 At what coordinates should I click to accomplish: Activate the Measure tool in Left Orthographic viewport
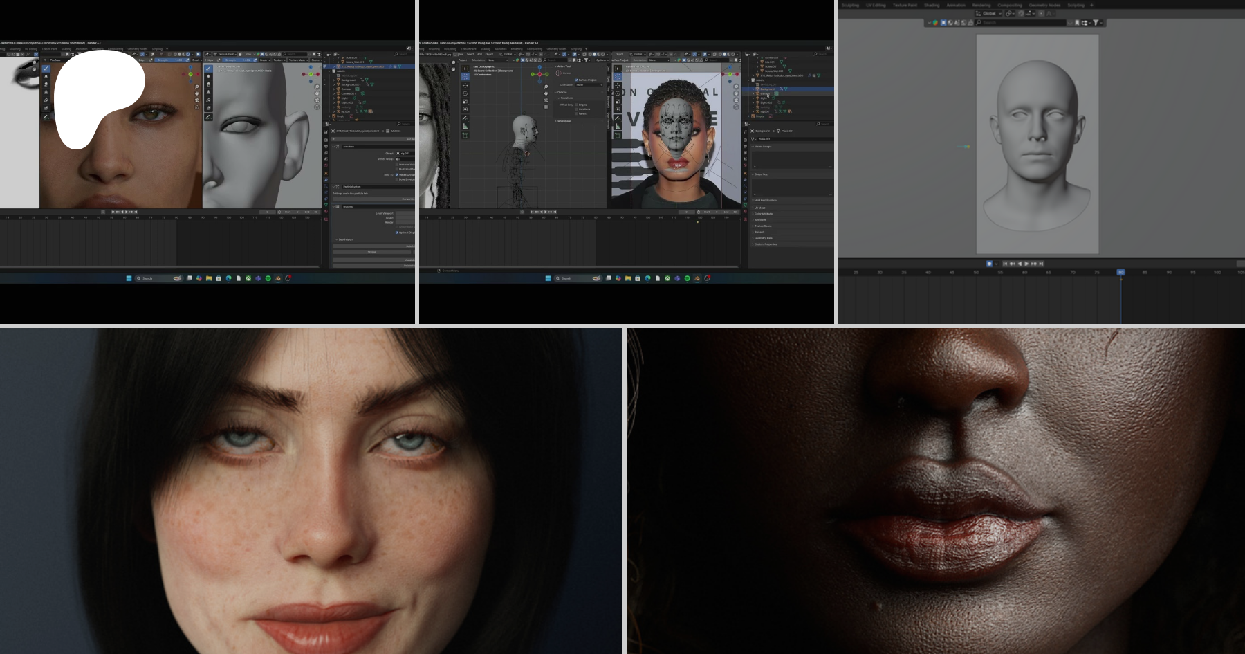pos(465,127)
